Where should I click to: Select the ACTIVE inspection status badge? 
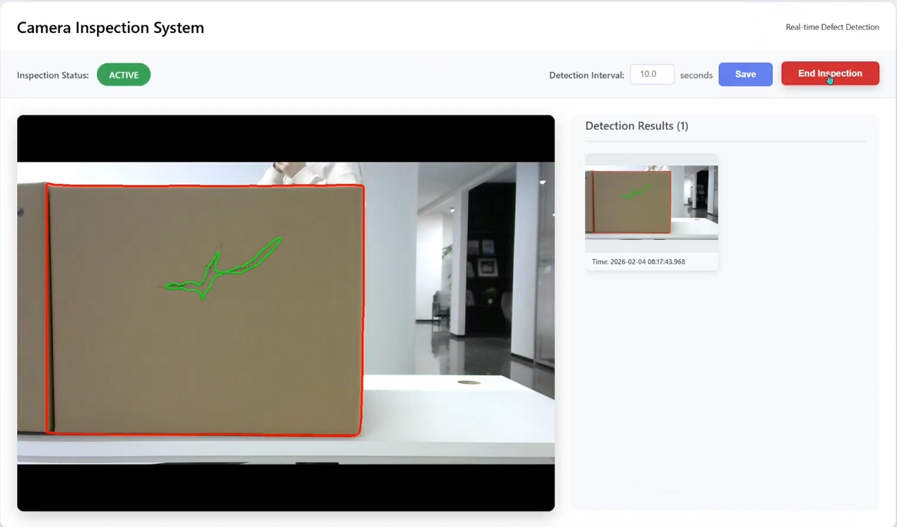coord(123,75)
